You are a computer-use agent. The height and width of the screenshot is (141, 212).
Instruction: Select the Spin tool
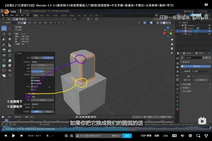4,65
